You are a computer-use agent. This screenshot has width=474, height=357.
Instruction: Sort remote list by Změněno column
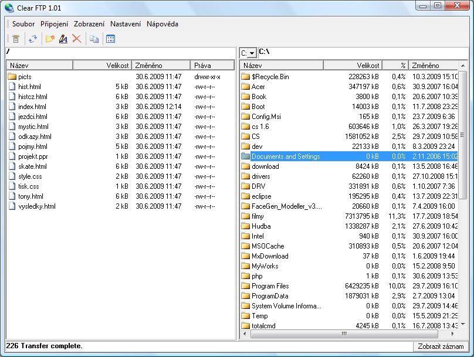pos(161,65)
